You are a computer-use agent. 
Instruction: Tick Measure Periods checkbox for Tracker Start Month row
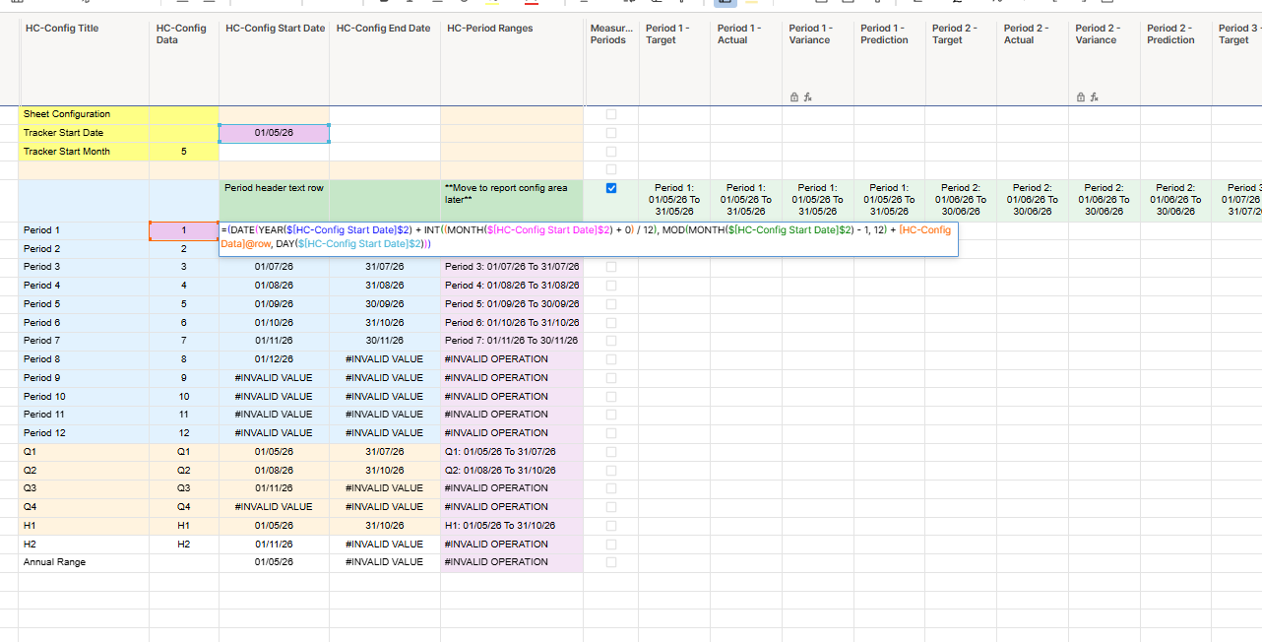(x=611, y=152)
